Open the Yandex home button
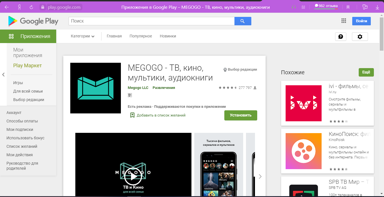The height and width of the screenshot is (197, 384). pyautogui.click(x=19, y=7)
